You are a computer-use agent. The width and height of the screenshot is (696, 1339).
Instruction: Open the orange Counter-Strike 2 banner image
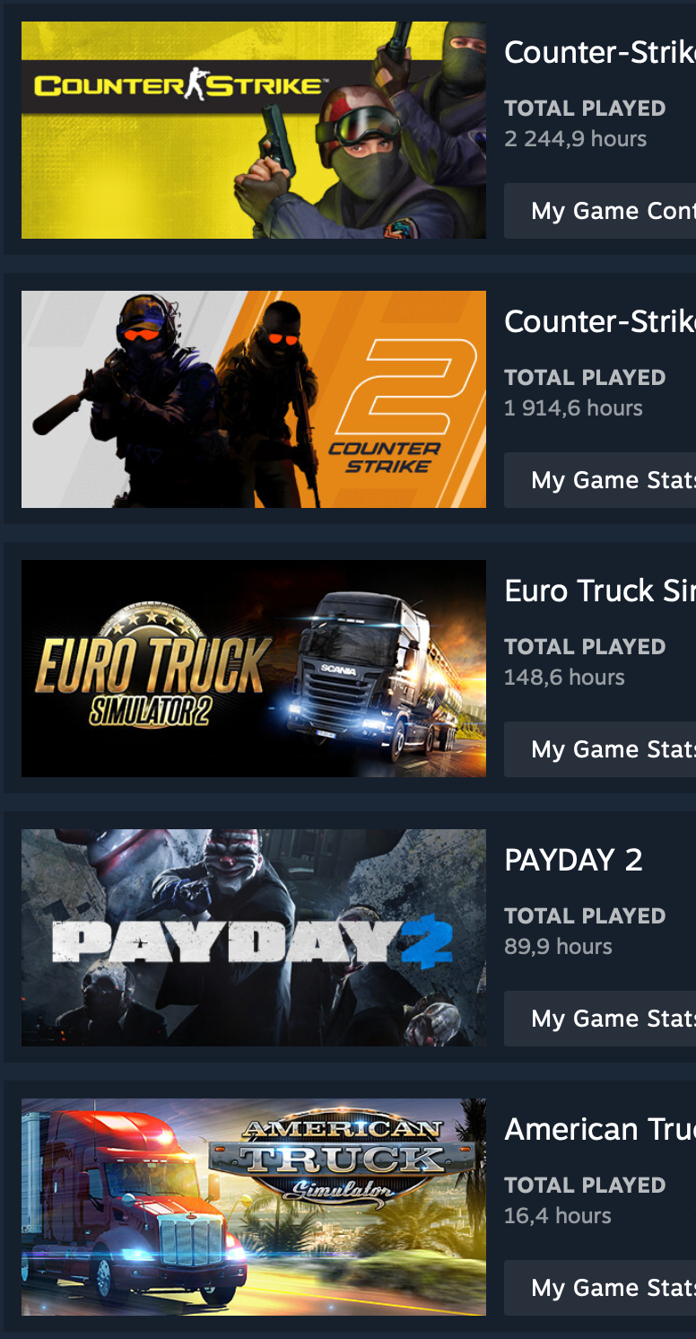tap(254, 399)
